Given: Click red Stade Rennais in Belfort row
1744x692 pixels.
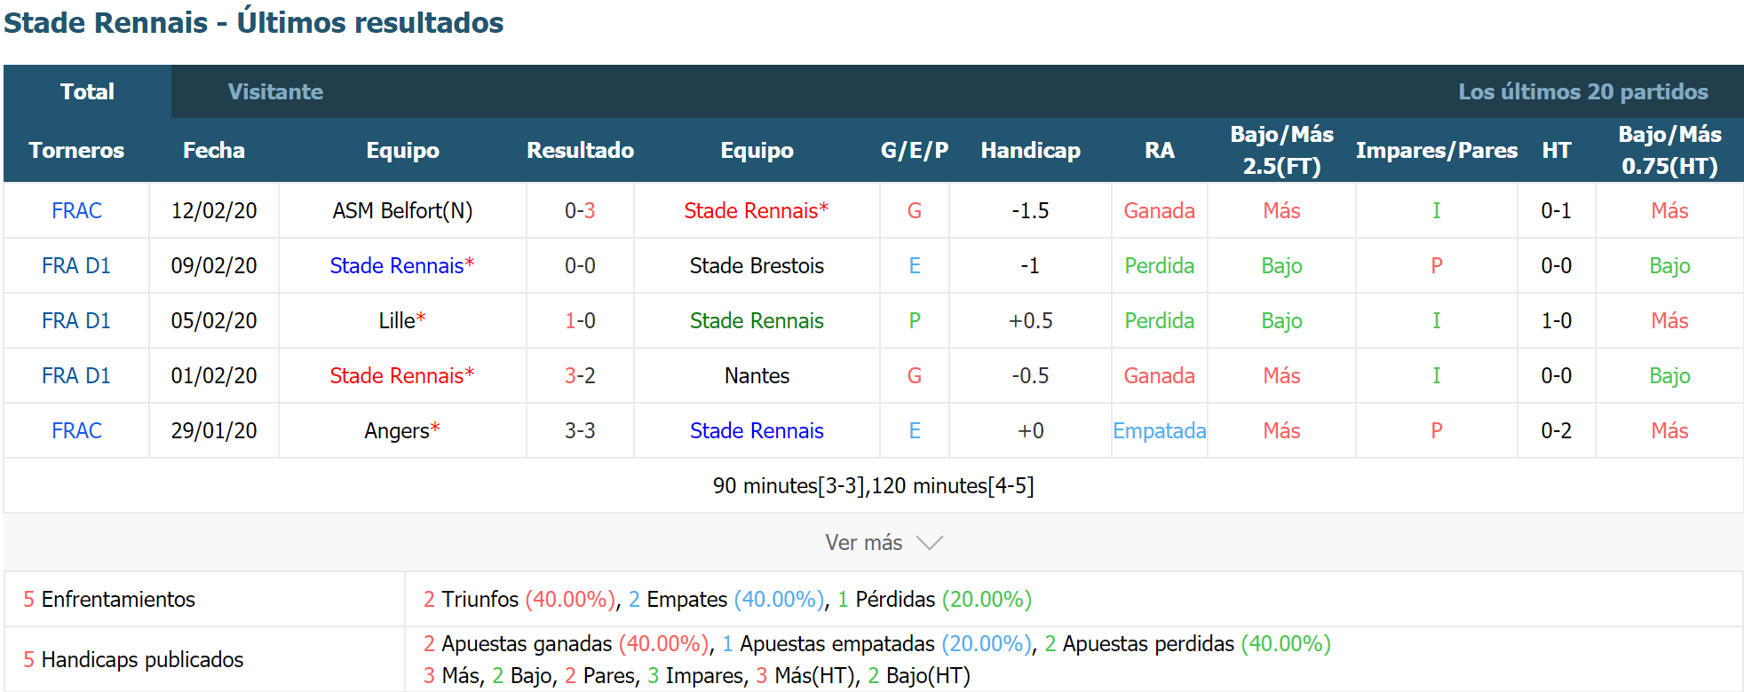Looking at the screenshot, I should point(751,210).
